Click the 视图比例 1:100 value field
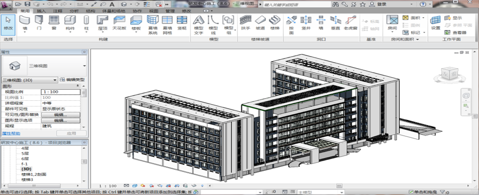Image resolution: width=479 pixels, height=195 pixels. 61,92
